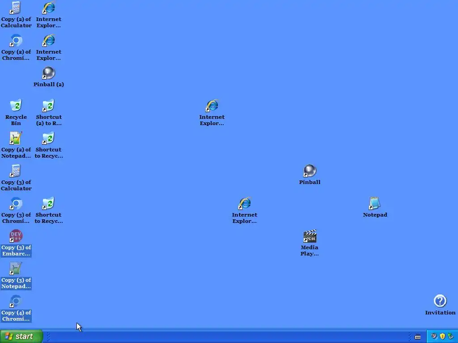Select Shortcut to Recycle Bin beside Copy (3) of Chromium

[x=48, y=211]
